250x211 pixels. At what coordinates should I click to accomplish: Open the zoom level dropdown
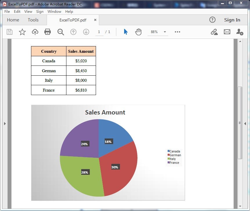click(x=165, y=32)
